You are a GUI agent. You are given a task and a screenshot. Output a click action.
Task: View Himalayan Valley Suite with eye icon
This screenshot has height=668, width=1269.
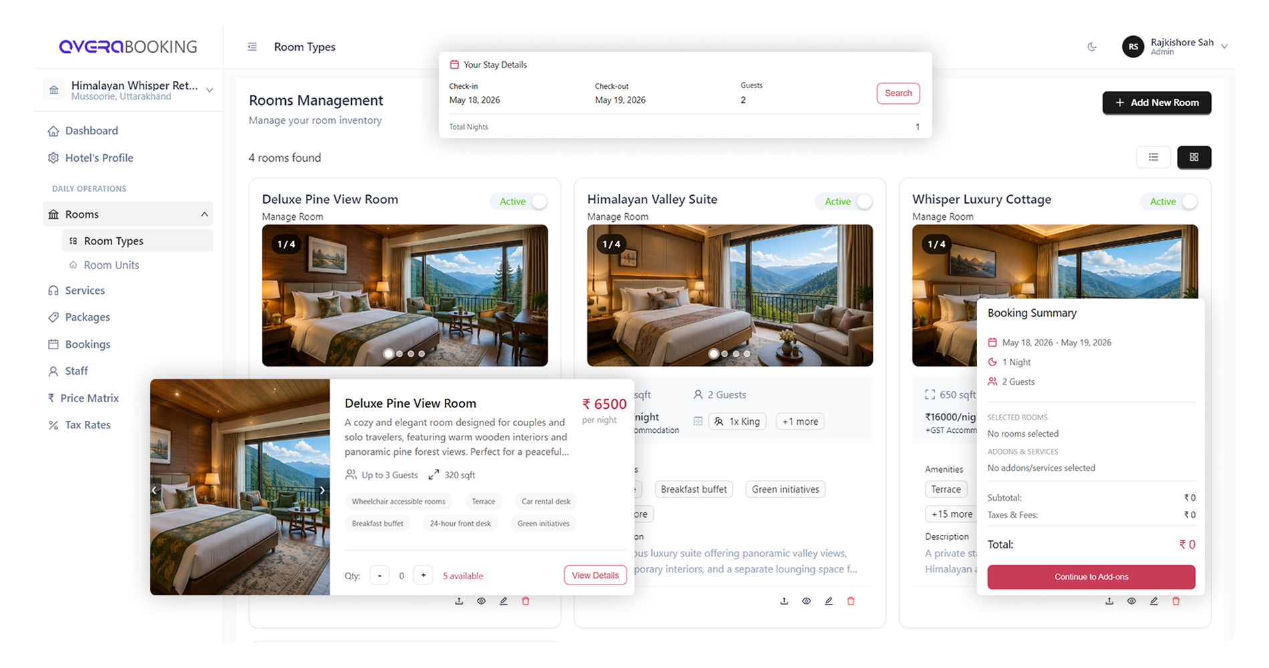(x=806, y=601)
